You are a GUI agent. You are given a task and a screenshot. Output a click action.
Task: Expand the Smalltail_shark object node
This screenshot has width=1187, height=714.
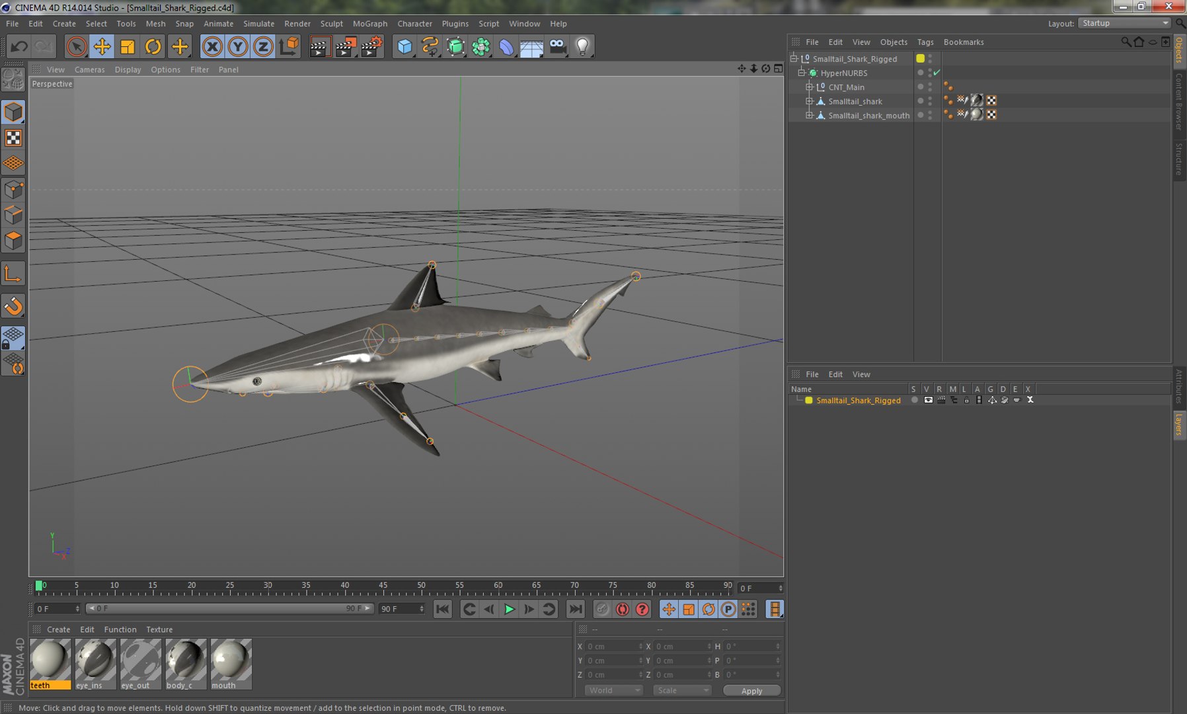pyautogui.click(x=809, y=101)
